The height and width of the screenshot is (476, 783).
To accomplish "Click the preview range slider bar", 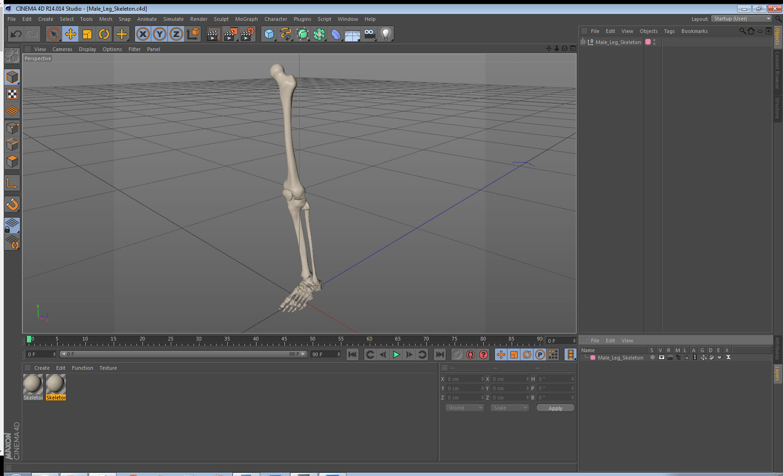I will click(x=183, y=354).
